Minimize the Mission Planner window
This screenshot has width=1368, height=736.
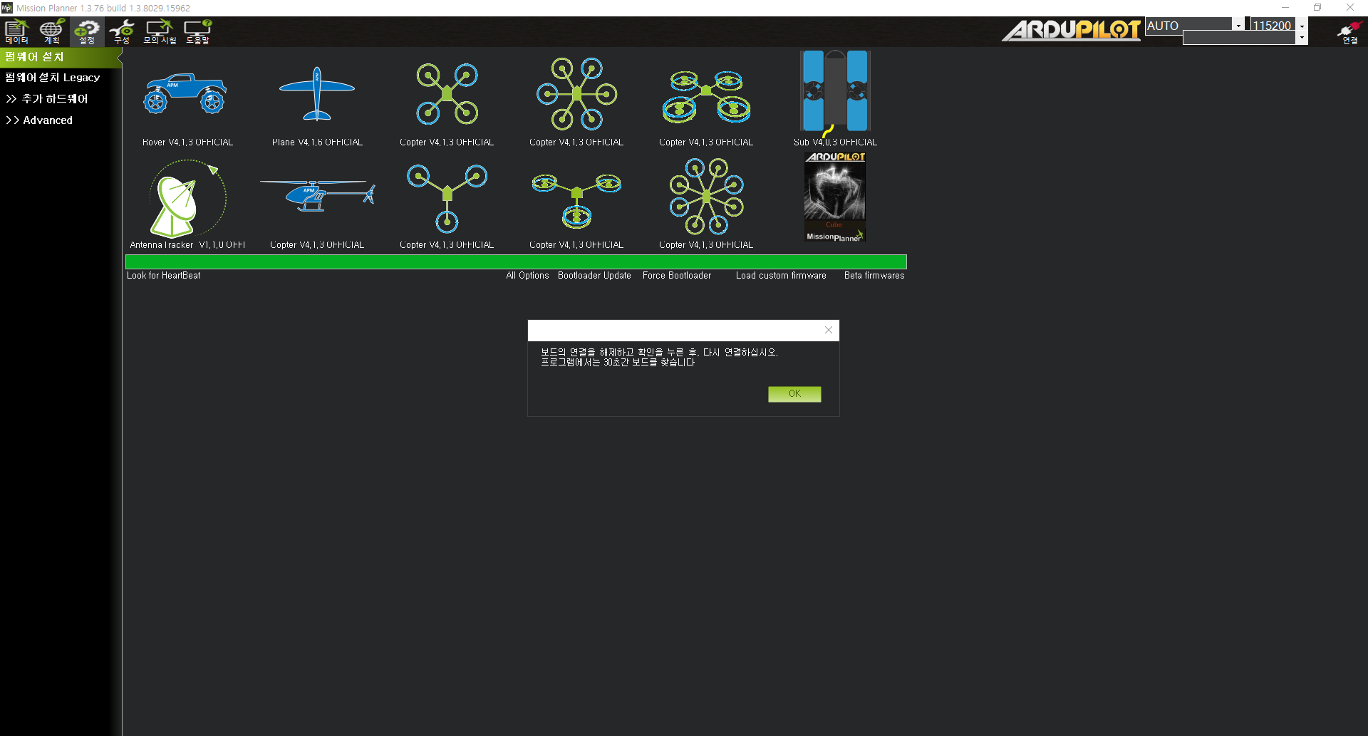click(1285, 8)
